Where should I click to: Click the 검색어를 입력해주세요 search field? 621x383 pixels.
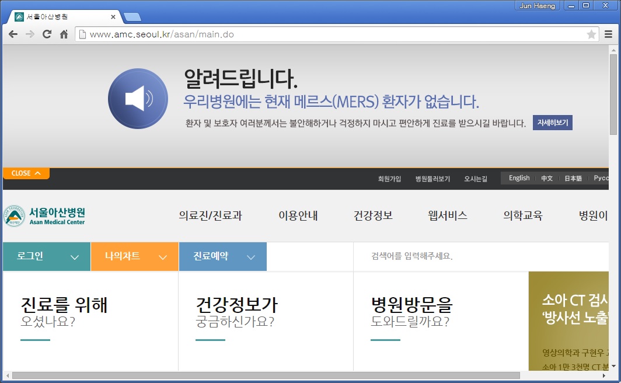481,256
